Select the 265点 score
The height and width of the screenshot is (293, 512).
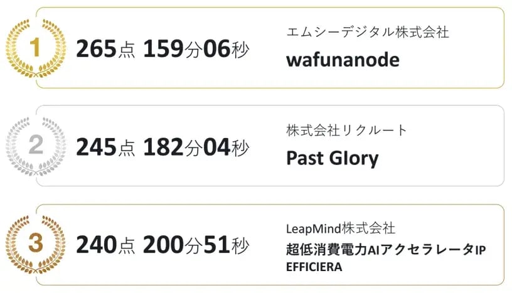(105, 49)
